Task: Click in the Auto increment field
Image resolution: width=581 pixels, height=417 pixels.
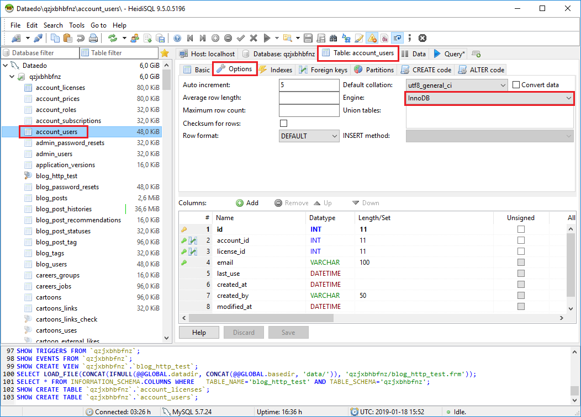Action: pos(309,85)
